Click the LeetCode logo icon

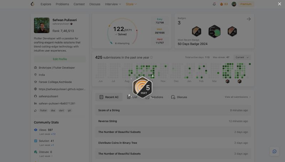tap(32, 4)
